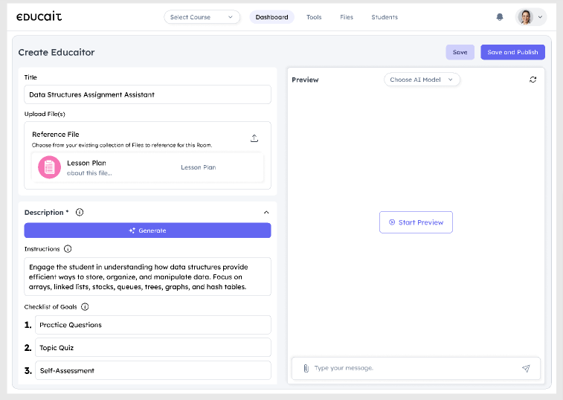
Task: Click the pink Lesson Plan file icon
Action: [x=50, y=167]
